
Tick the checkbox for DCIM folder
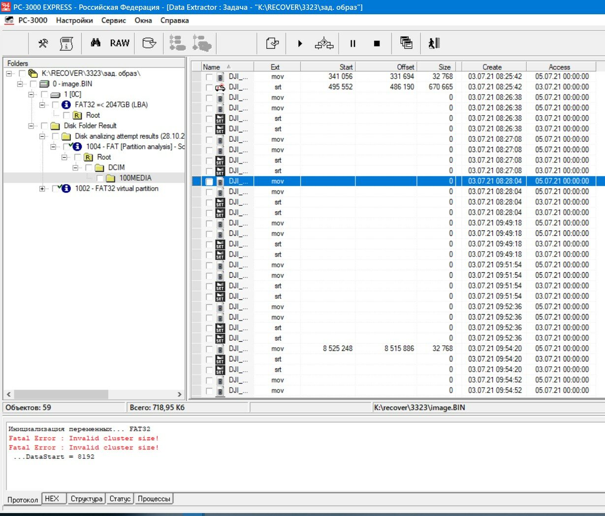(89, 168)
